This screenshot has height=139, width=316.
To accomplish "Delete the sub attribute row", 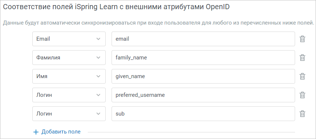I will (302, 114).
